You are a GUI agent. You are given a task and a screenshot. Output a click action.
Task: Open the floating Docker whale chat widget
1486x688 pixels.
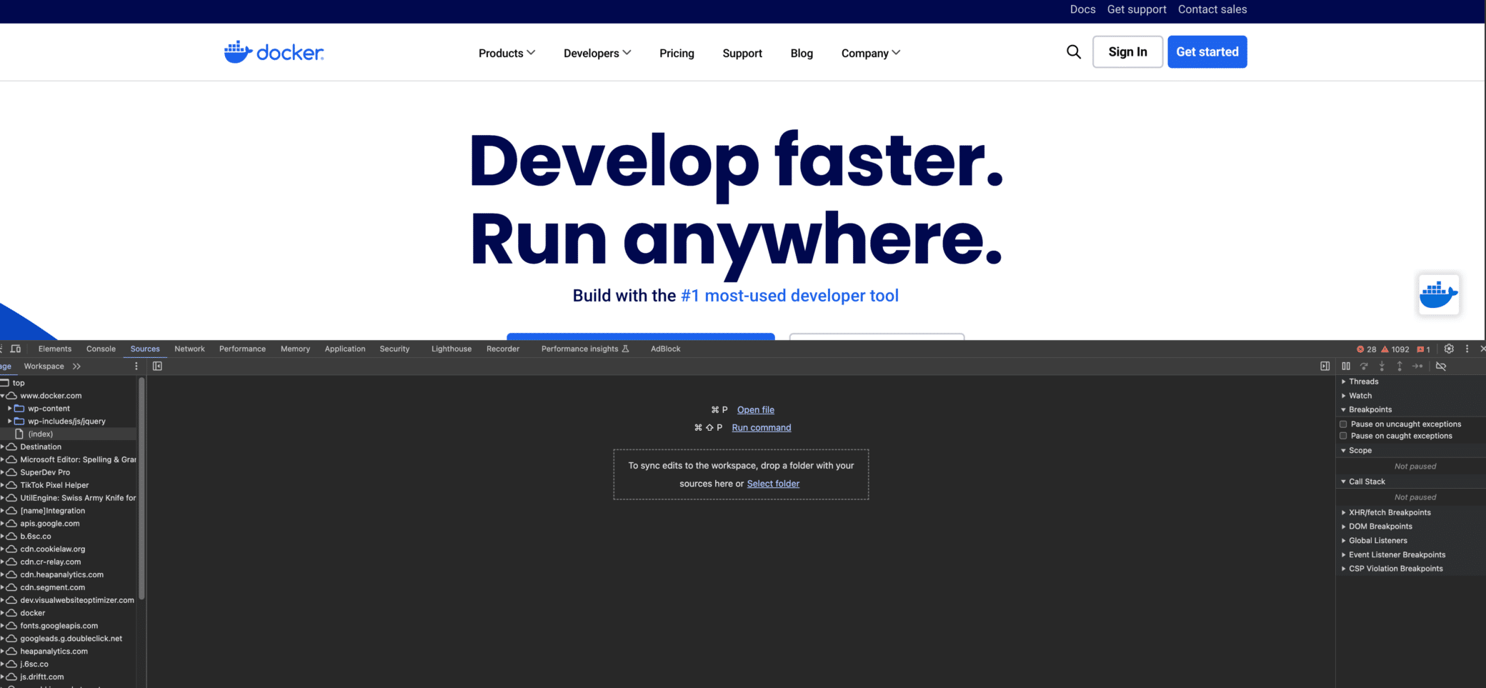click(x=1438, y=294)
